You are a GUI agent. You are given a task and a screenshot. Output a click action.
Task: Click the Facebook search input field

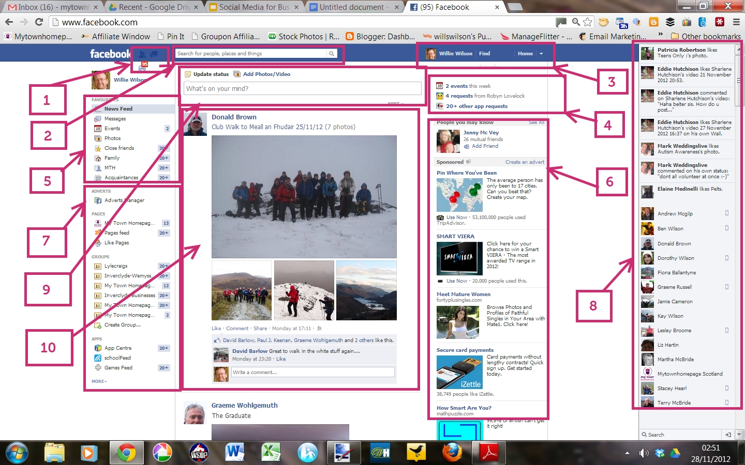252,54
